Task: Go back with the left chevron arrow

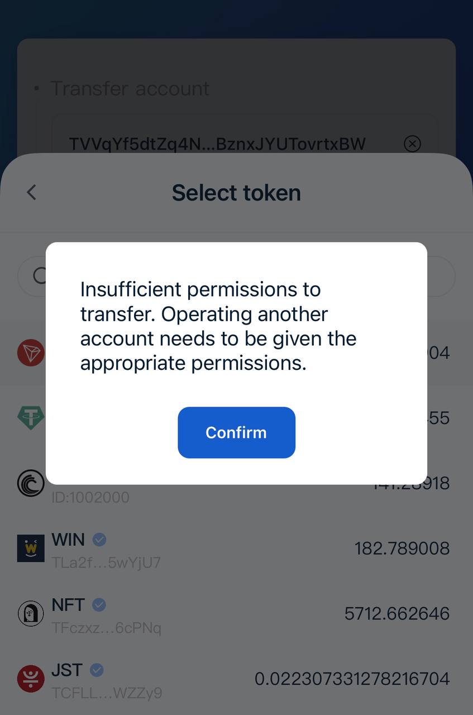Action: [31, 193]
